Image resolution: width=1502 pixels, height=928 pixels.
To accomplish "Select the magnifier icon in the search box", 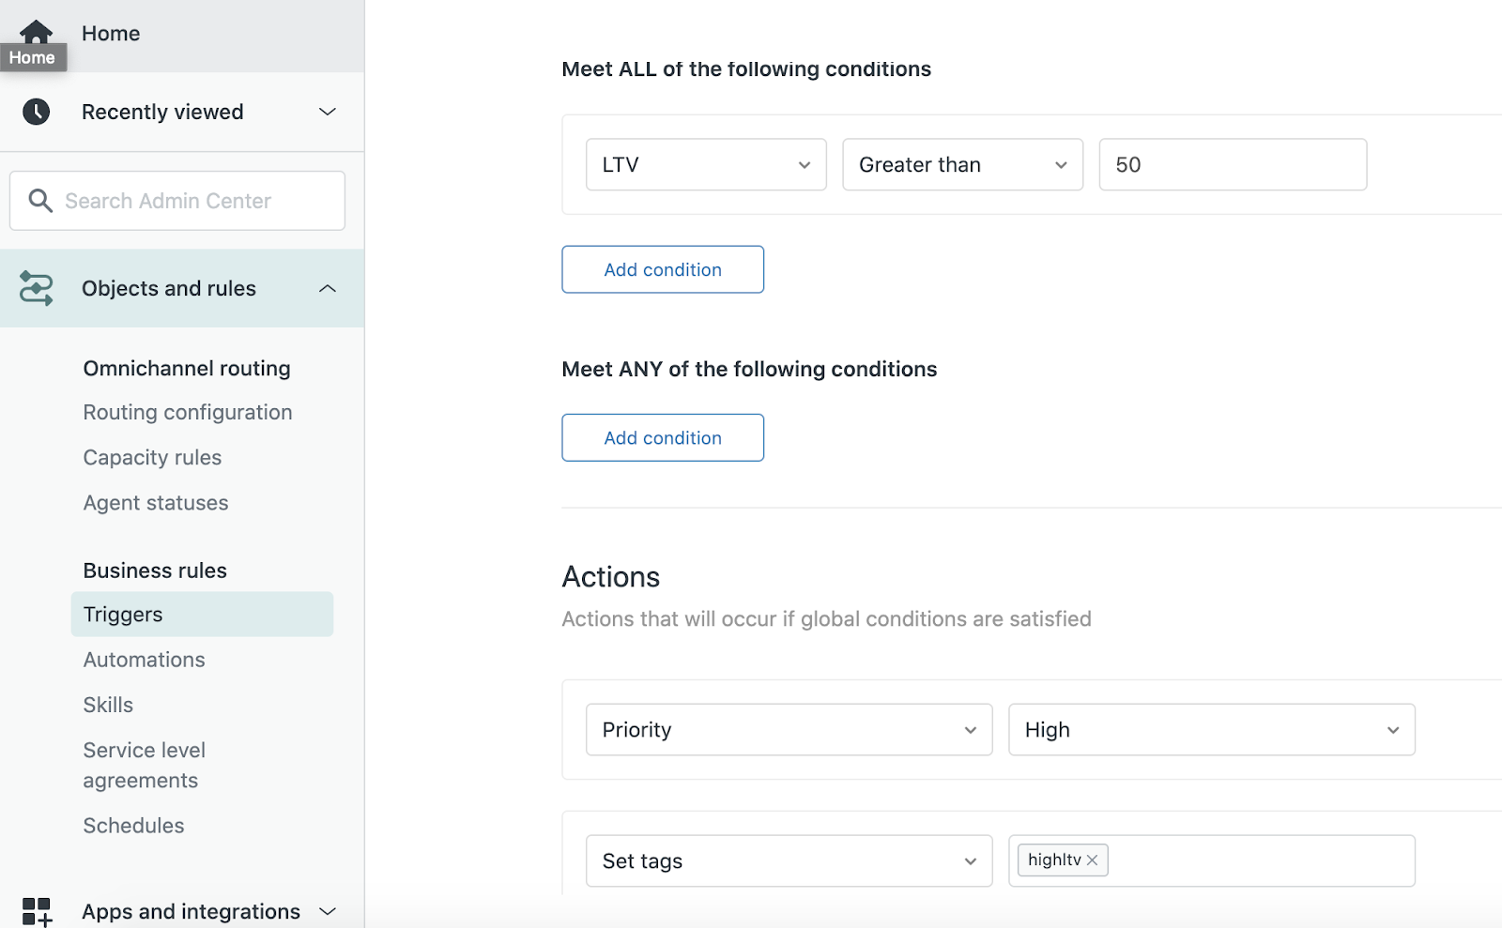I will click(x=40, y=200).
